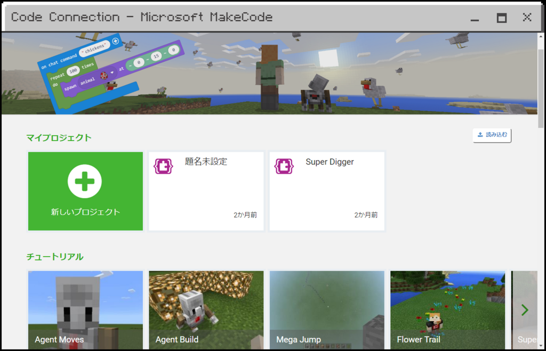Click the Minecraft chickens banner image
Screen dimensions: 546x351
[x=269, y=74]
